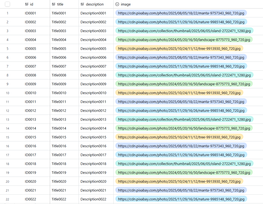Screen dimensions: 263x204
Task: Click the manta image URL tag in row 1
Action: click(181, 13)
